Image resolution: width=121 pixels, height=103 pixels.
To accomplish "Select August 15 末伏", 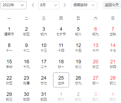I will (9, 64).
